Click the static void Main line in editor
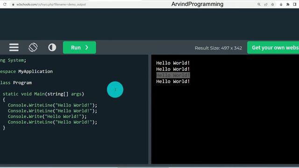The image size is (299, 168). click(x=43, y=94)
